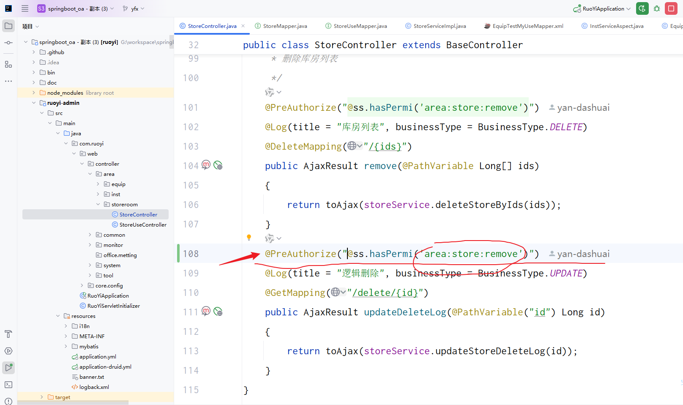The height and width of the screenshot is (405, 683).
Task: Open the Problems tool window icon
Action: click(x=8, y=401)
